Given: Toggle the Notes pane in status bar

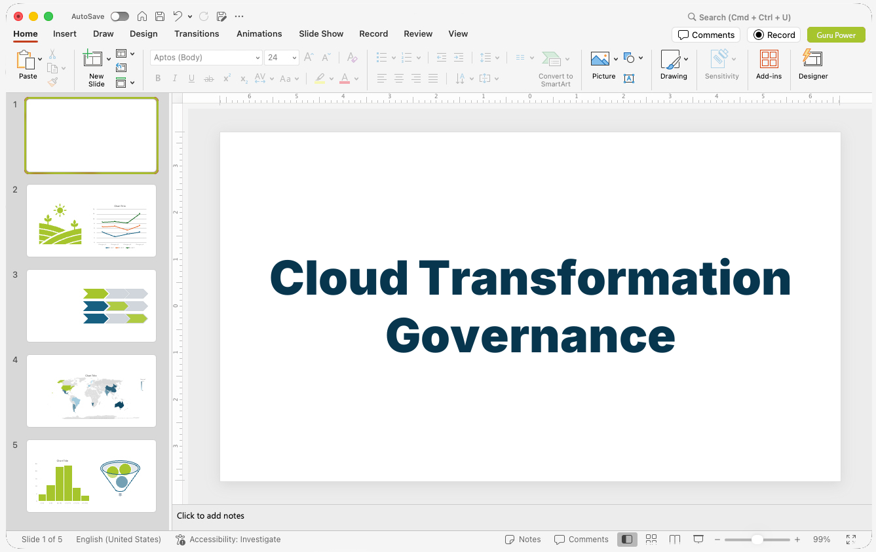Looking at the screenshot, I should click(523, 540).
